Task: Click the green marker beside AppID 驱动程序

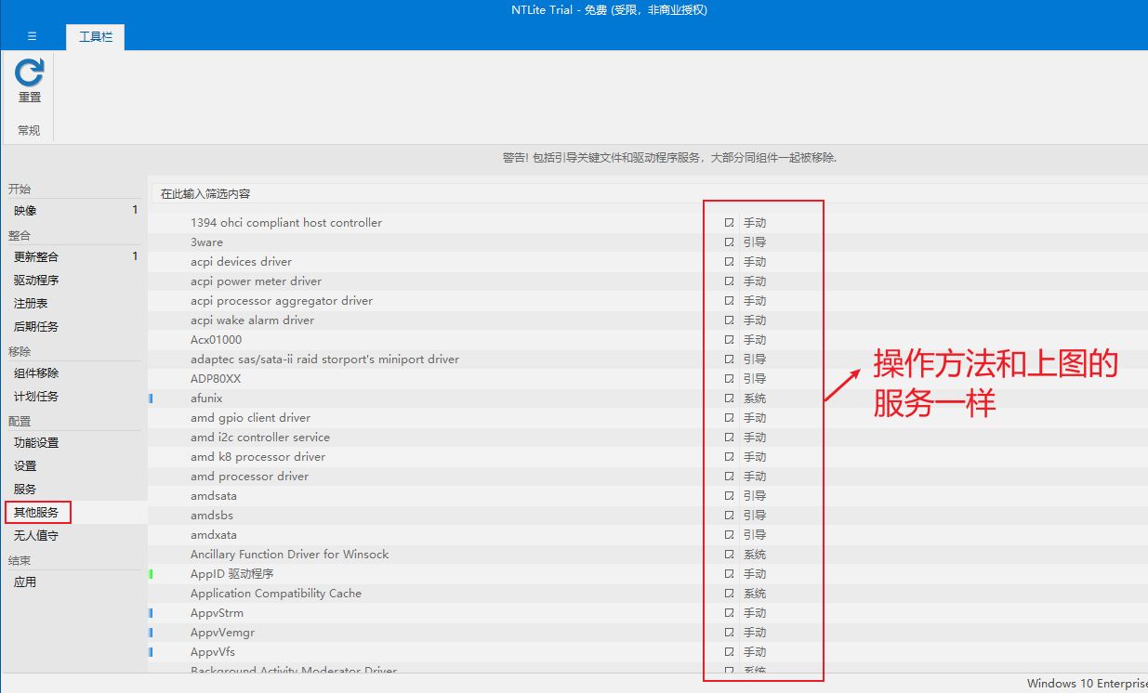Action: tap(151, 574)
